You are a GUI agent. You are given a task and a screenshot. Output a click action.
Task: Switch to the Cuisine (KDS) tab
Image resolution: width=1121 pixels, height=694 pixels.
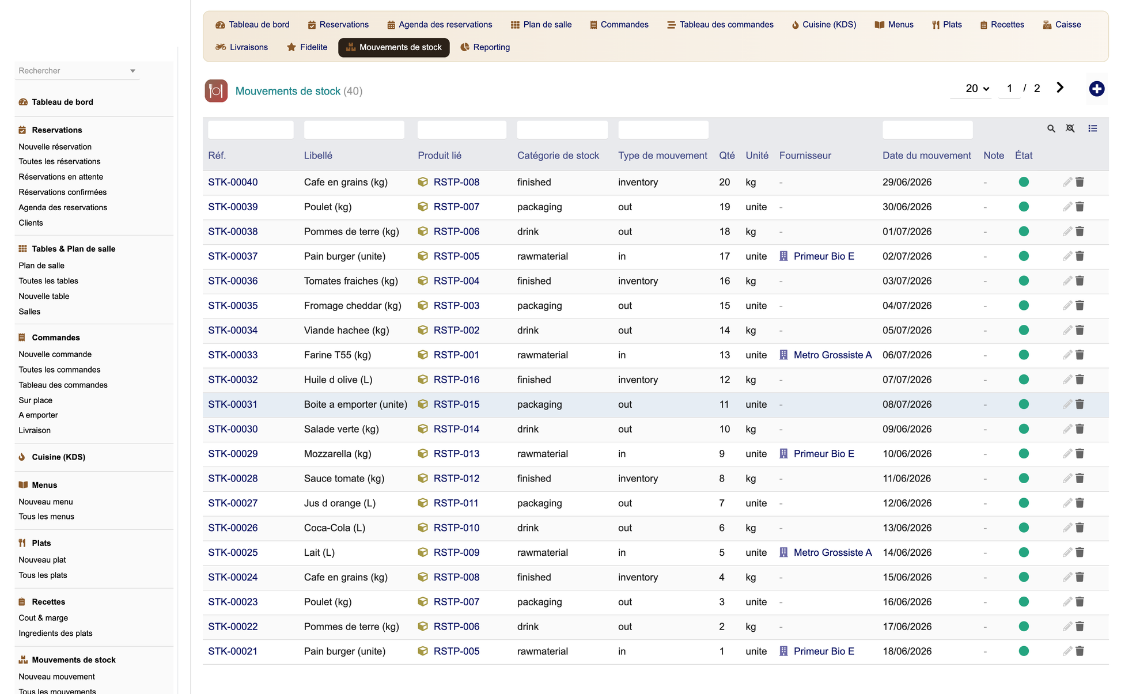click(x=824, y=25)
